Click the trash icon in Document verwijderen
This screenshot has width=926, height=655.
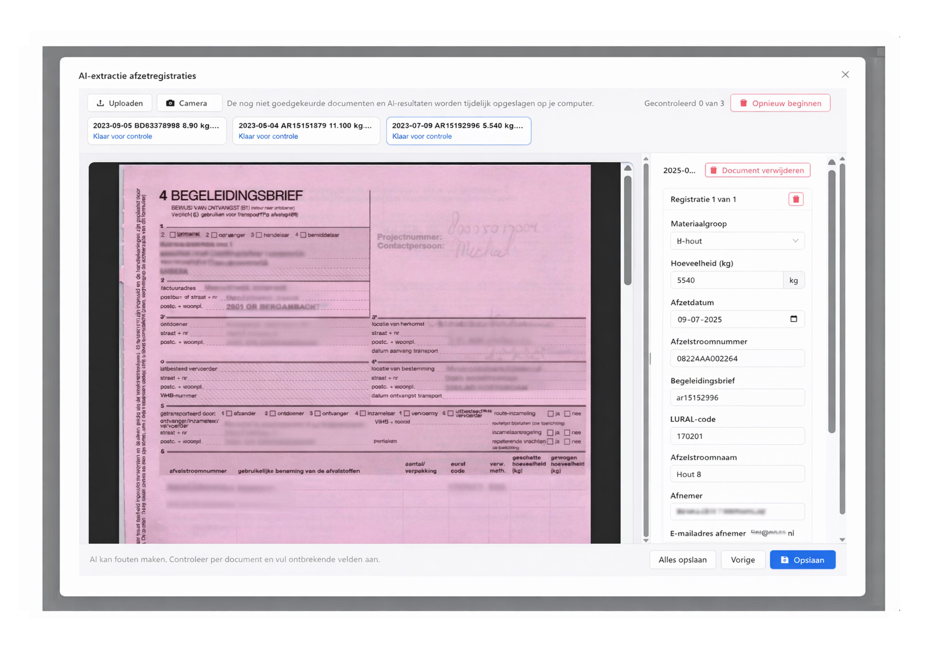(714, 170)
